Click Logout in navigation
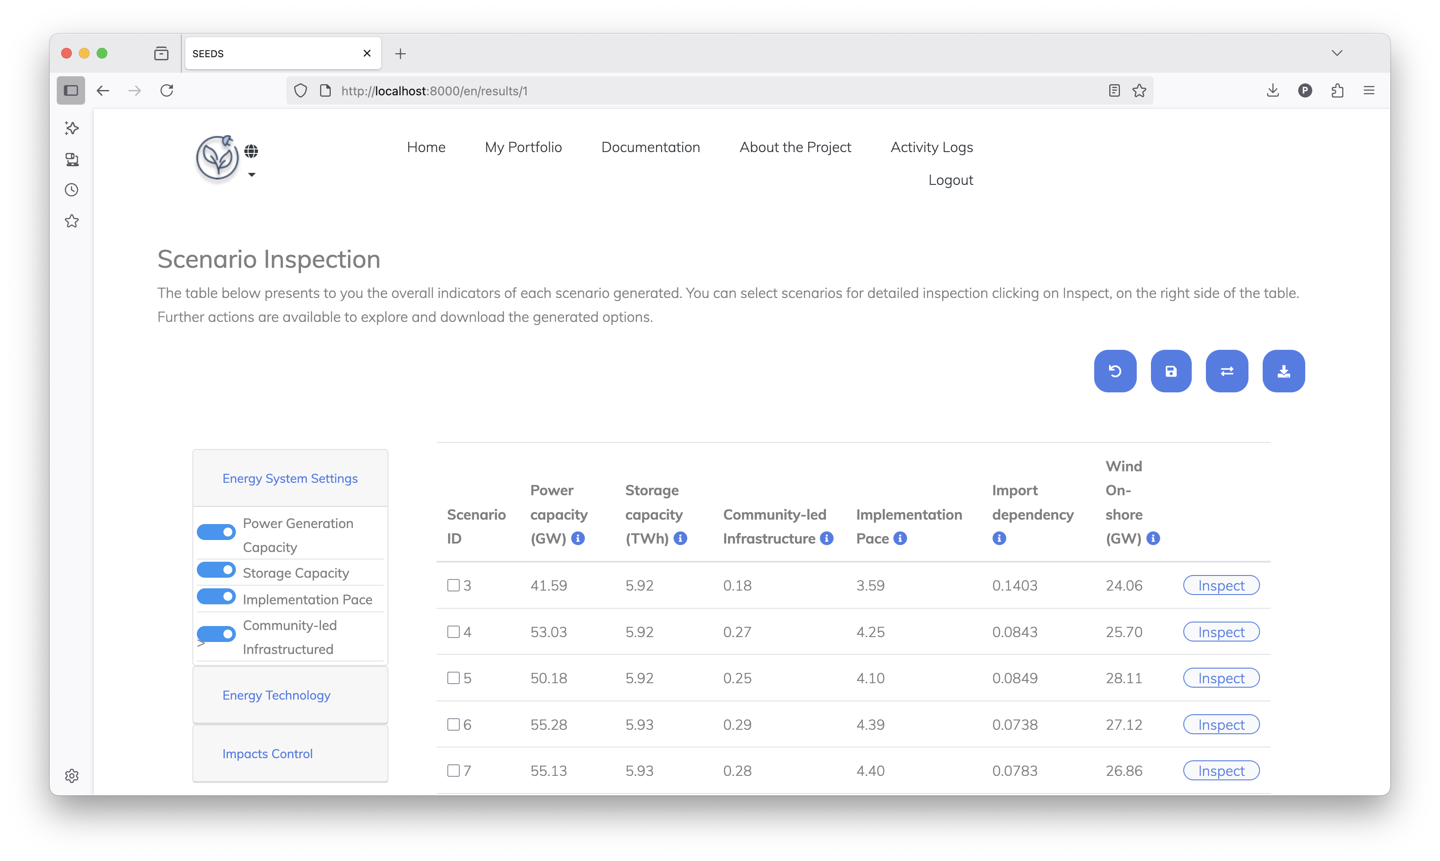The width and height of the screenshot is (1440, 861). click(951, 180)
